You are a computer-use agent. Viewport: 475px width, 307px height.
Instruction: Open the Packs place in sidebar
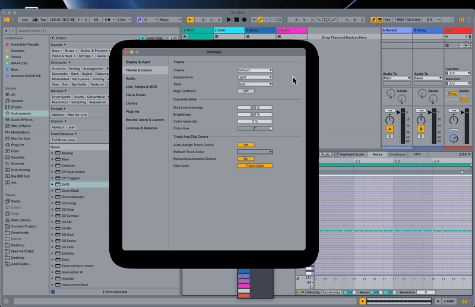point(15,201)
